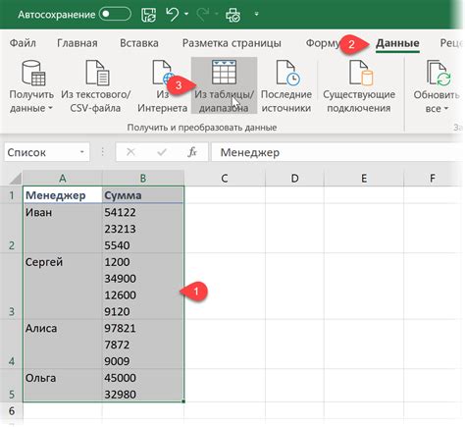The width and height of the screenshot is (465, 427).
Task: Click the Undo arrow icon
Action: point(172,15)
